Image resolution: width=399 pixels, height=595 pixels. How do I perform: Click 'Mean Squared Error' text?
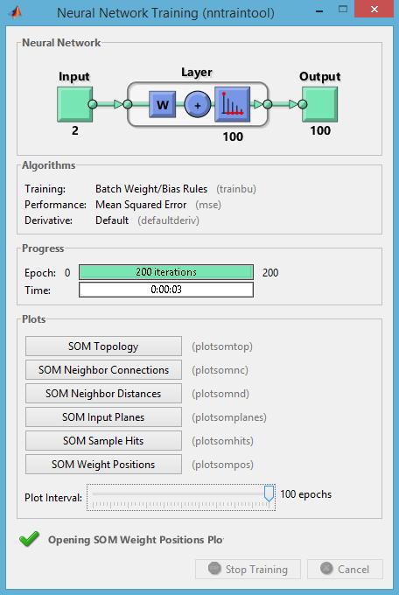point(141,205)
